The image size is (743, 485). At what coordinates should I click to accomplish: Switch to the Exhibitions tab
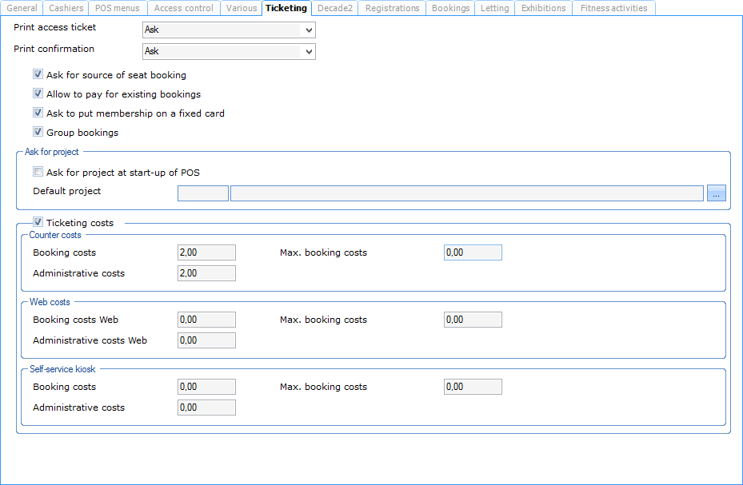point(543,8)
